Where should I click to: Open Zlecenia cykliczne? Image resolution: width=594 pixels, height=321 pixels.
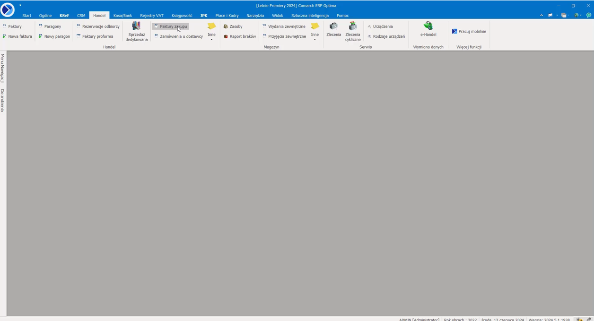[353, 31]
